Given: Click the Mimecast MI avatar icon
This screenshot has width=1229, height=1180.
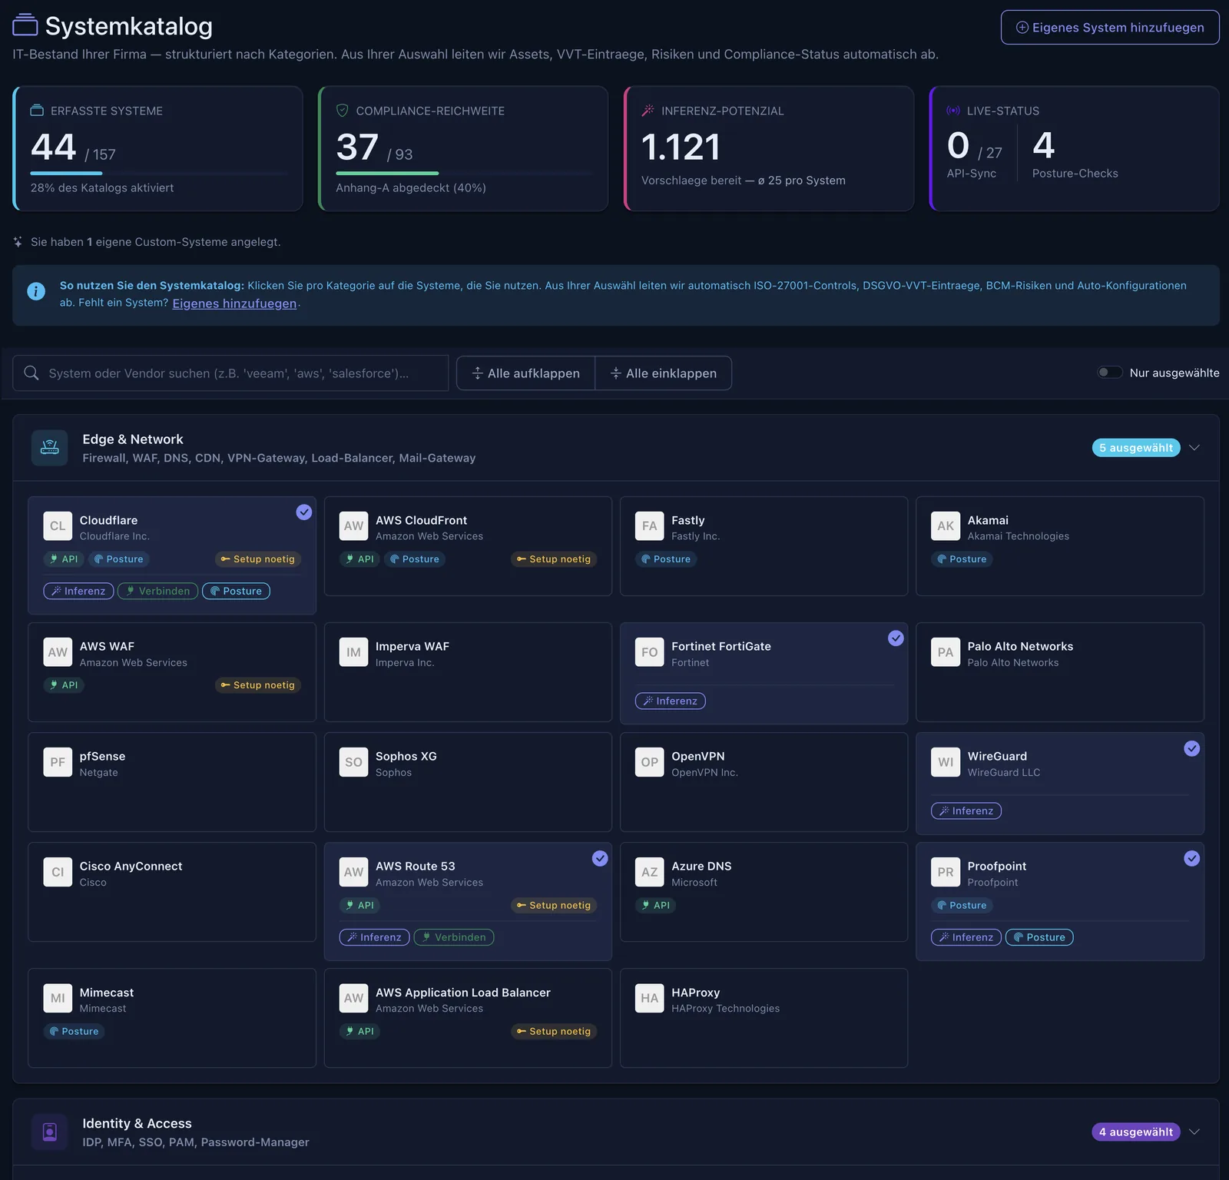Looking at the screenshot, I should coord(58,999).
